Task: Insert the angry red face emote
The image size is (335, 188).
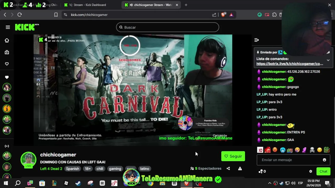Action: coord(275,150)
